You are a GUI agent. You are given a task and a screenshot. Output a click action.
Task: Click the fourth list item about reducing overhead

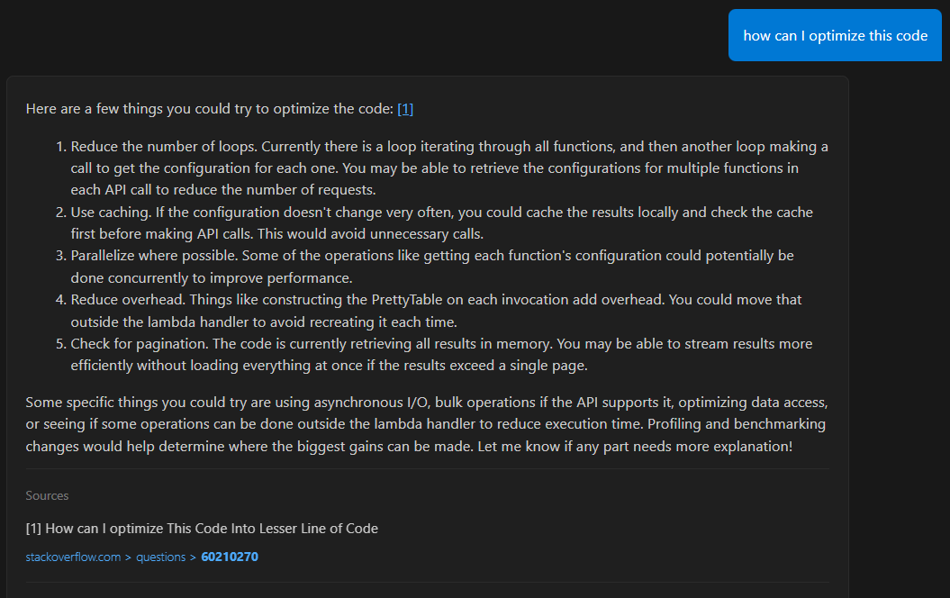pyautogui.click(x=360, y=310)
